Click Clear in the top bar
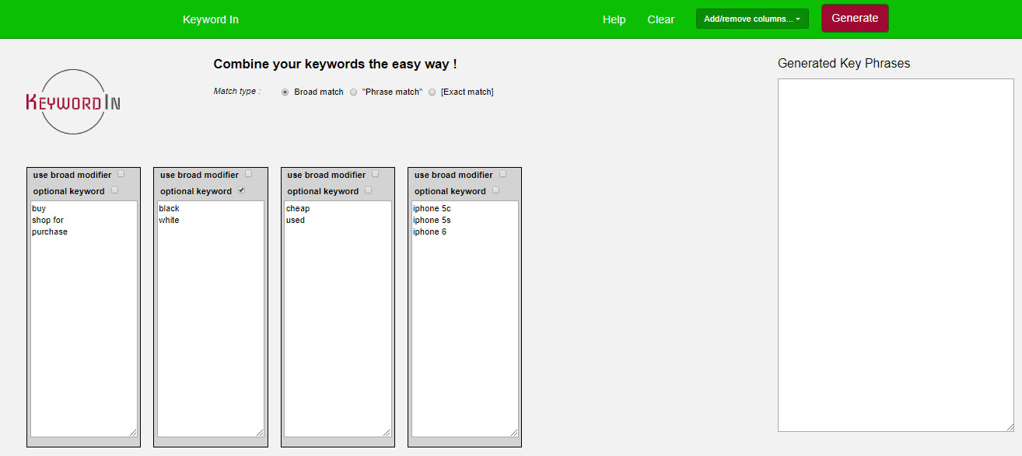The width and height of the screenshot is (1022, 456). pyautogui.click(x=661, y=19)
